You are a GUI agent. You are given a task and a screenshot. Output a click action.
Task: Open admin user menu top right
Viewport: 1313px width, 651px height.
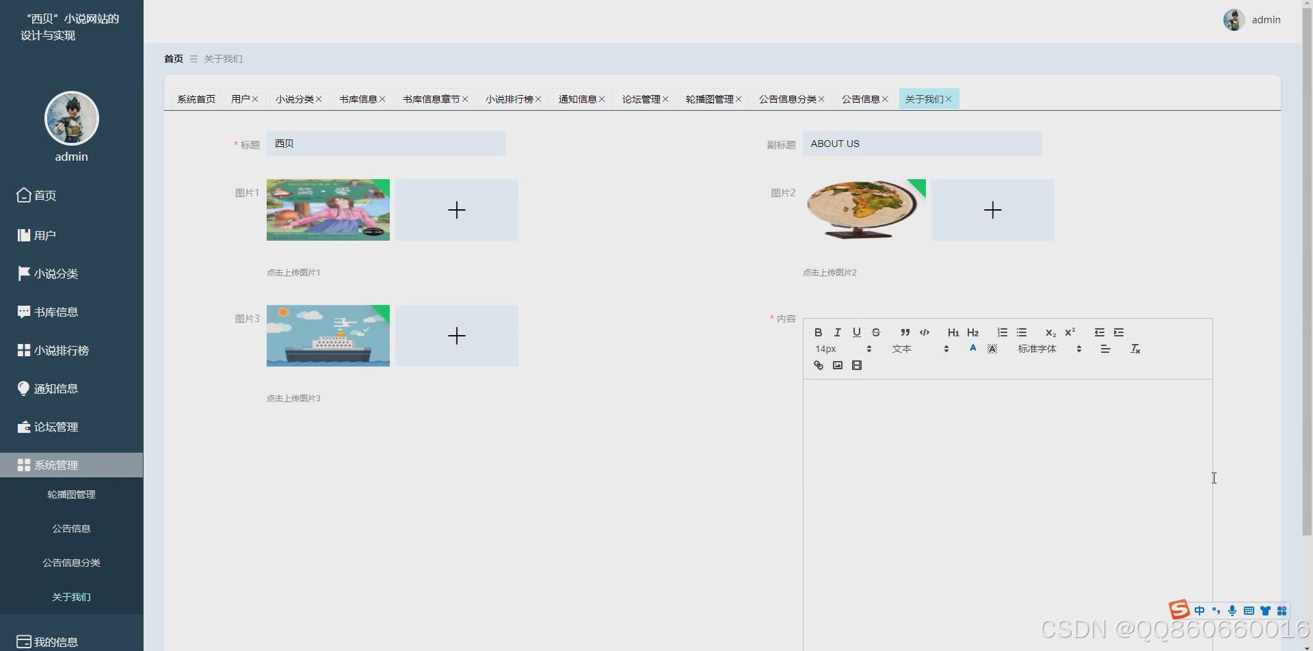[1252, 20]
